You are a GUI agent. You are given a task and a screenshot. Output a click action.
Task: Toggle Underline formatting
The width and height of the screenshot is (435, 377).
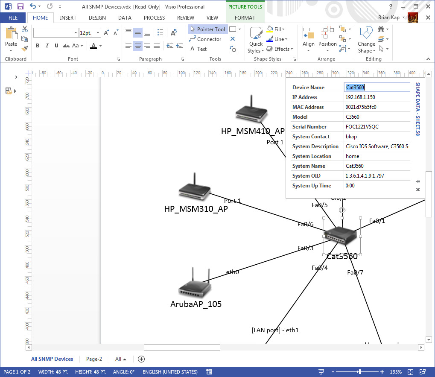coord(56,46)
